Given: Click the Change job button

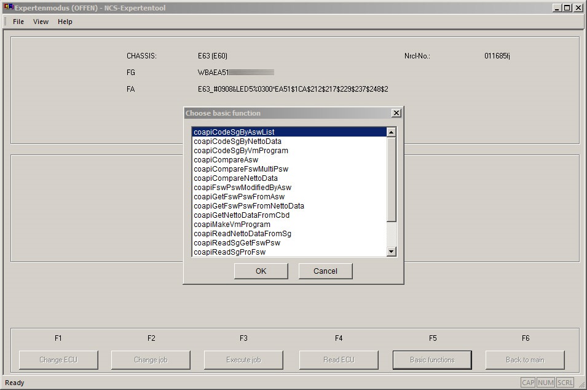Looking at the screenshot, I should [151, 360].
